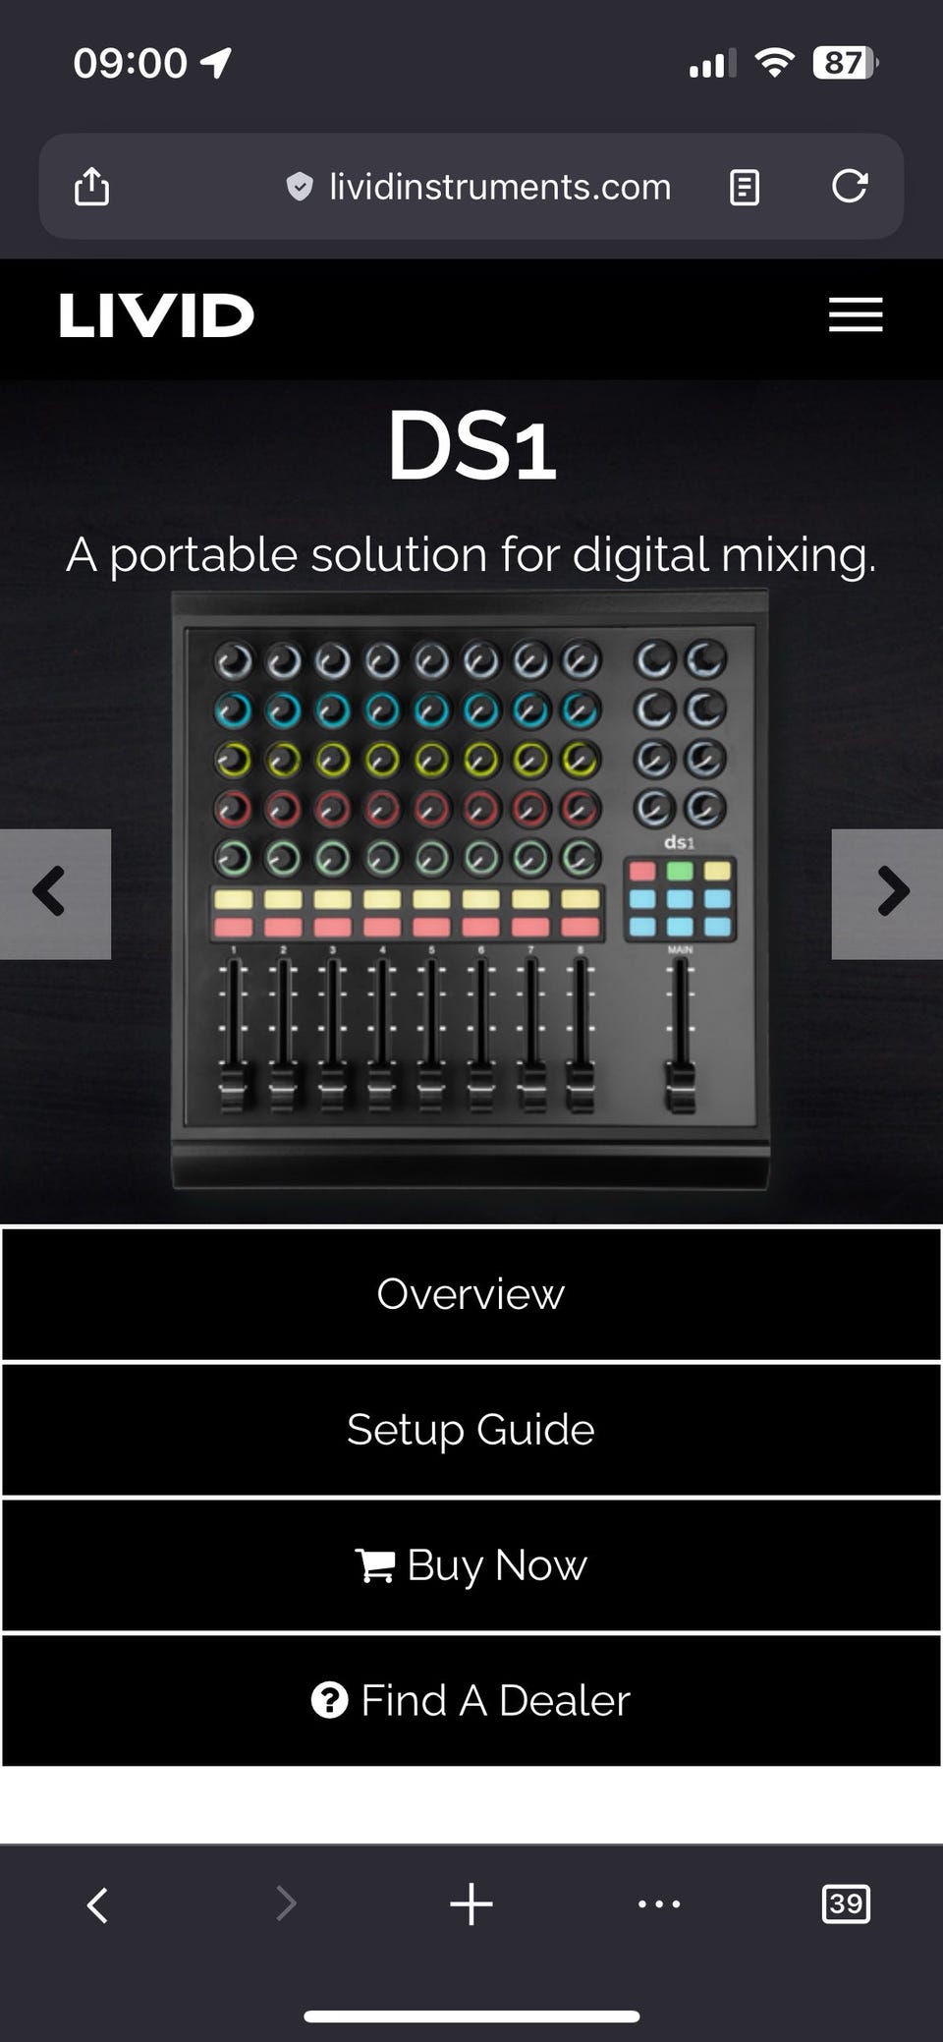Open reader view page icon
Image resolution: width=943 pixels, height=2042 pixels.
pos(745,187)
